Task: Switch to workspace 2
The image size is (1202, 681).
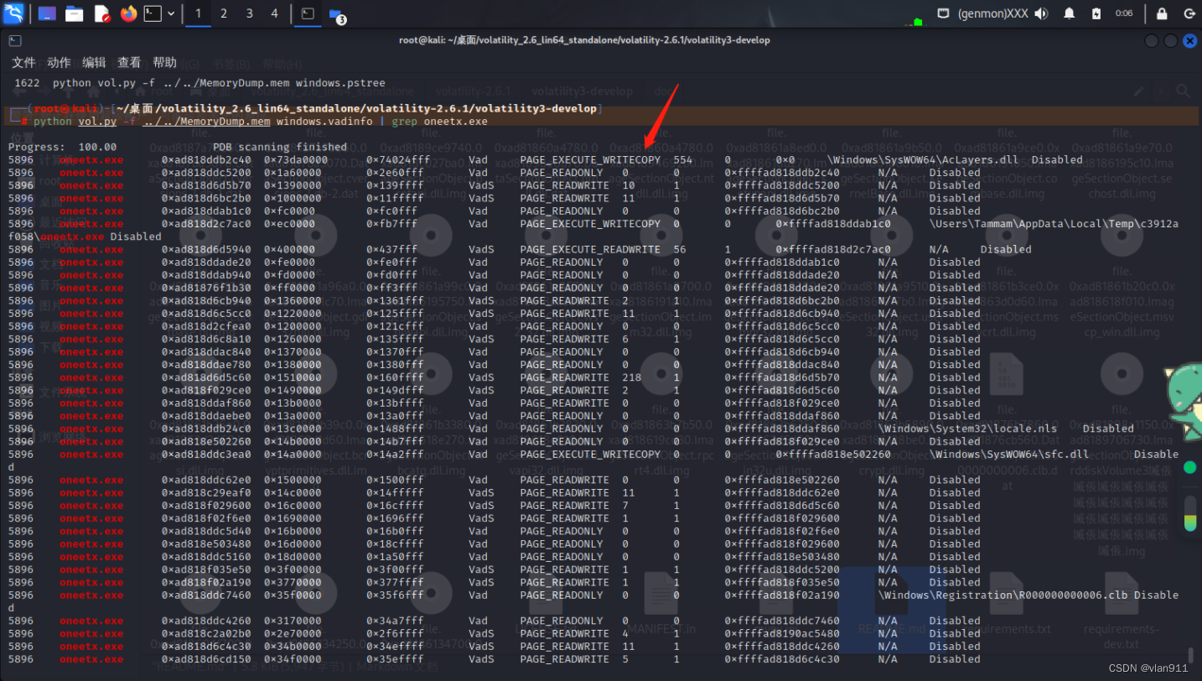Action: coord(224,13)
